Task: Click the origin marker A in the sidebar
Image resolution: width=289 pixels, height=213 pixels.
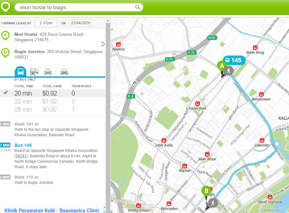Action: point(5,35)
